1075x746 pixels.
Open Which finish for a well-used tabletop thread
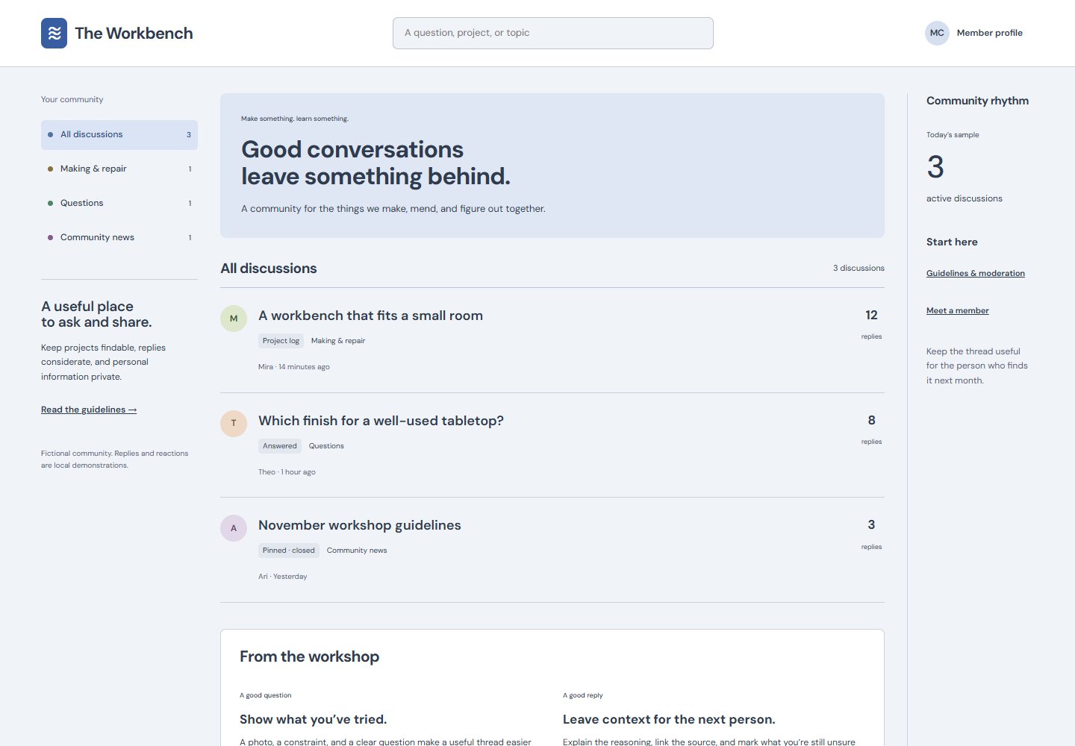click(x=381, y=421)
